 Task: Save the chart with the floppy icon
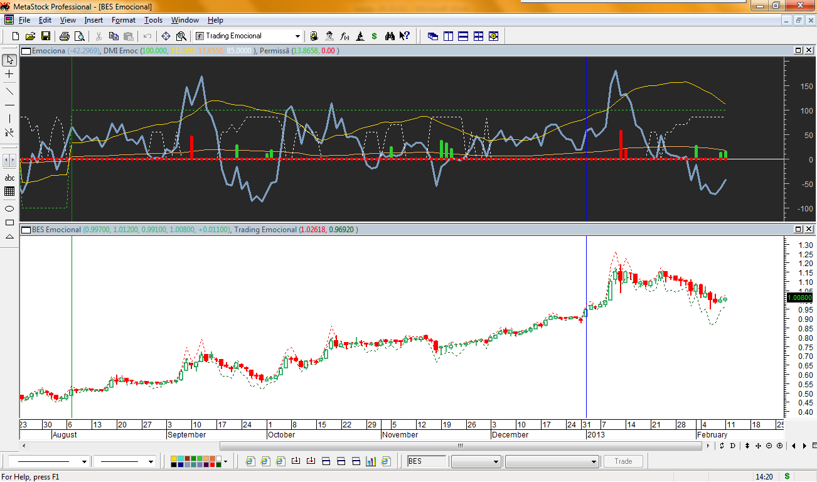pyautogui.click(x=46, y=36)
